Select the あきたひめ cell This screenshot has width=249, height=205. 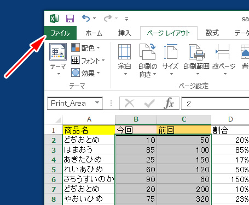(x=89, y=160)
